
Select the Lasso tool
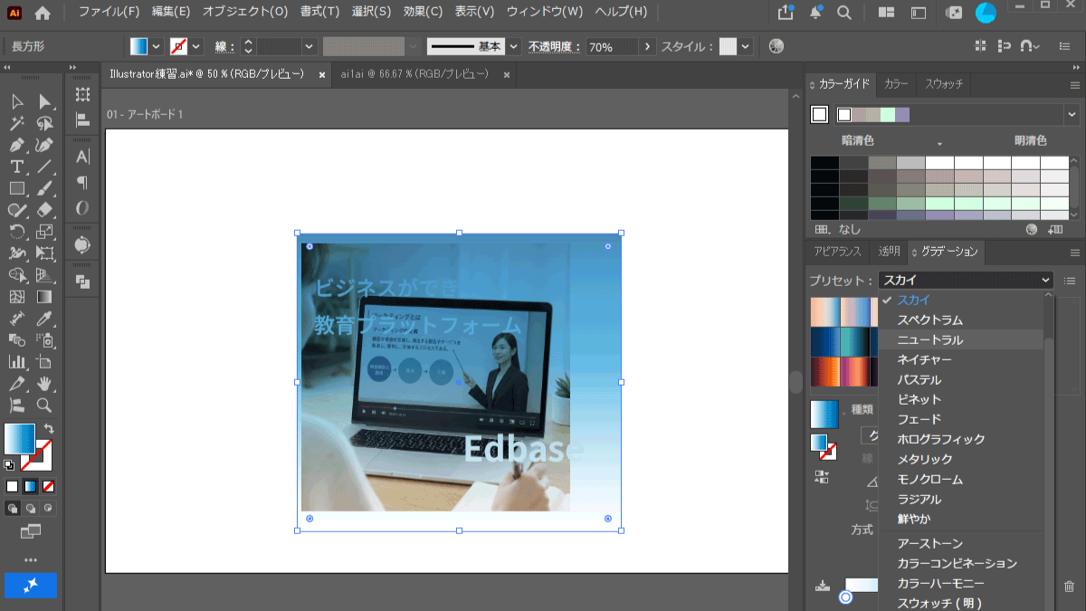pos(44,123)
